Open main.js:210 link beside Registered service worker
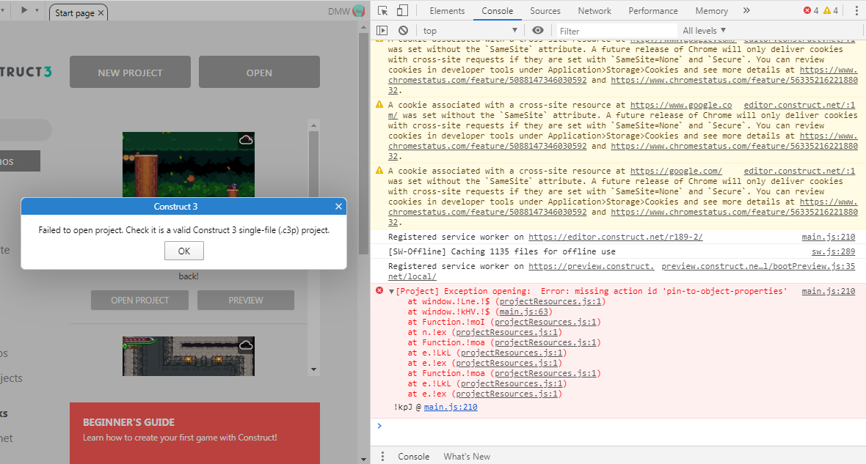This screenshot has width=866, height=464. (829, 237)
